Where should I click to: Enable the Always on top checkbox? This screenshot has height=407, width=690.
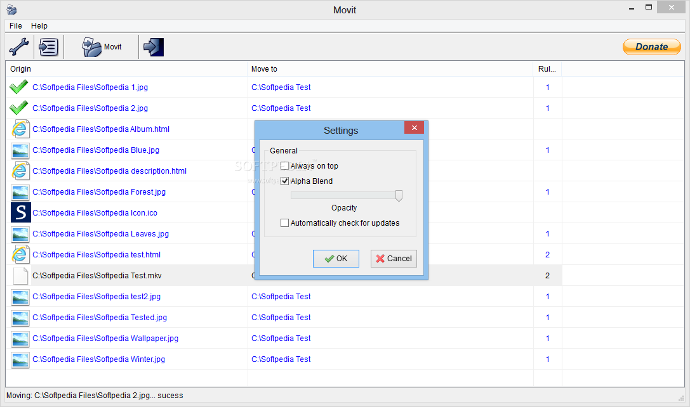point(285,165)
